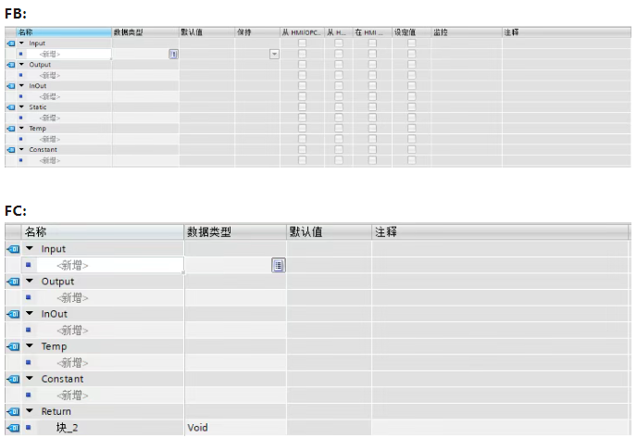Click the Temp section icon in FB table
The width and height of the screenshot is (637, 438).
tap(11, 129)
